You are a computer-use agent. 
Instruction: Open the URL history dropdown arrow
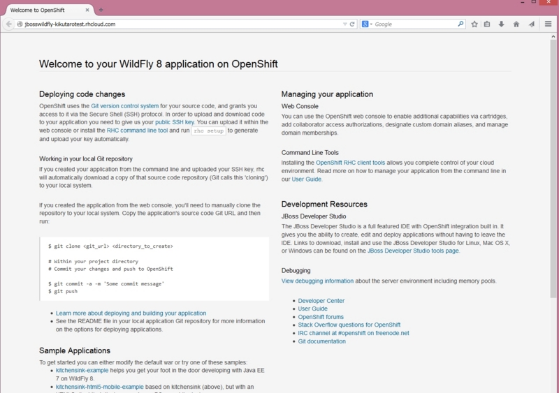[344, 24]
